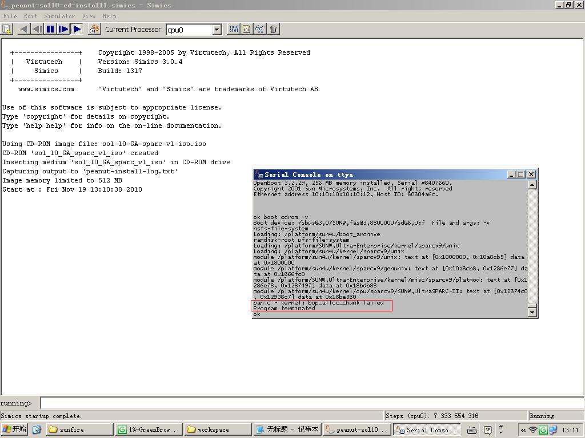Click the www.simics.com text

click(x=46, y=89)
